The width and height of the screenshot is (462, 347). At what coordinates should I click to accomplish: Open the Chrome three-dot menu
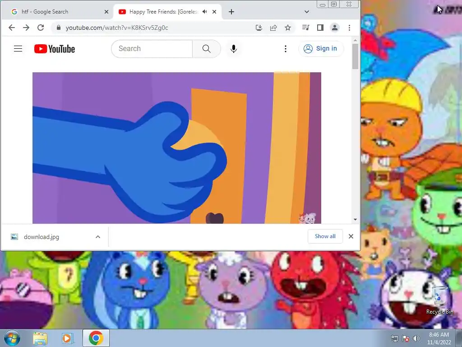tap(350, 28)
